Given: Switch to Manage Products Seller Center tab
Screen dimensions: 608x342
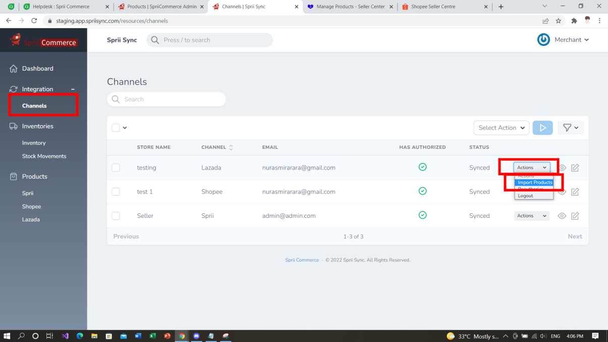Looking at the screenshot, I should tap(349, 7).
